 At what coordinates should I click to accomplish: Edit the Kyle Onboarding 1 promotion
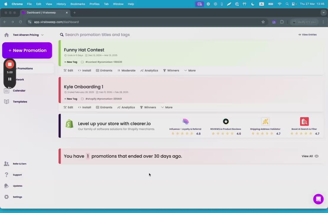(x=68, y=107)
